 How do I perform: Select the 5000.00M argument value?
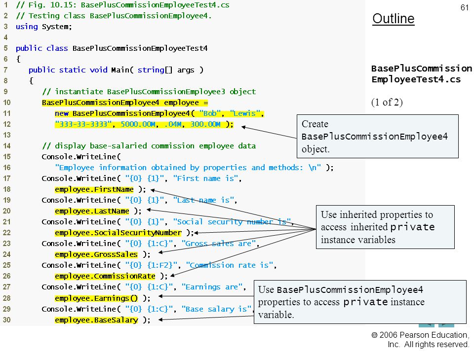138,124
